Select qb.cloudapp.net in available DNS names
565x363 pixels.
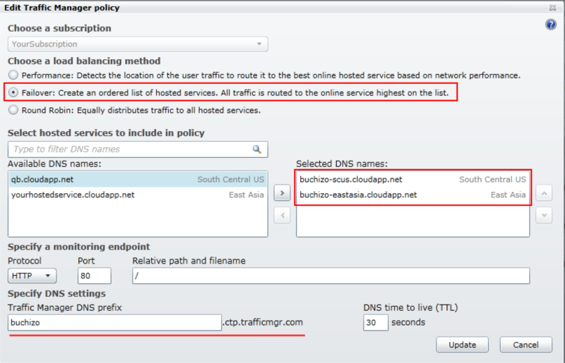pos(138,180)
